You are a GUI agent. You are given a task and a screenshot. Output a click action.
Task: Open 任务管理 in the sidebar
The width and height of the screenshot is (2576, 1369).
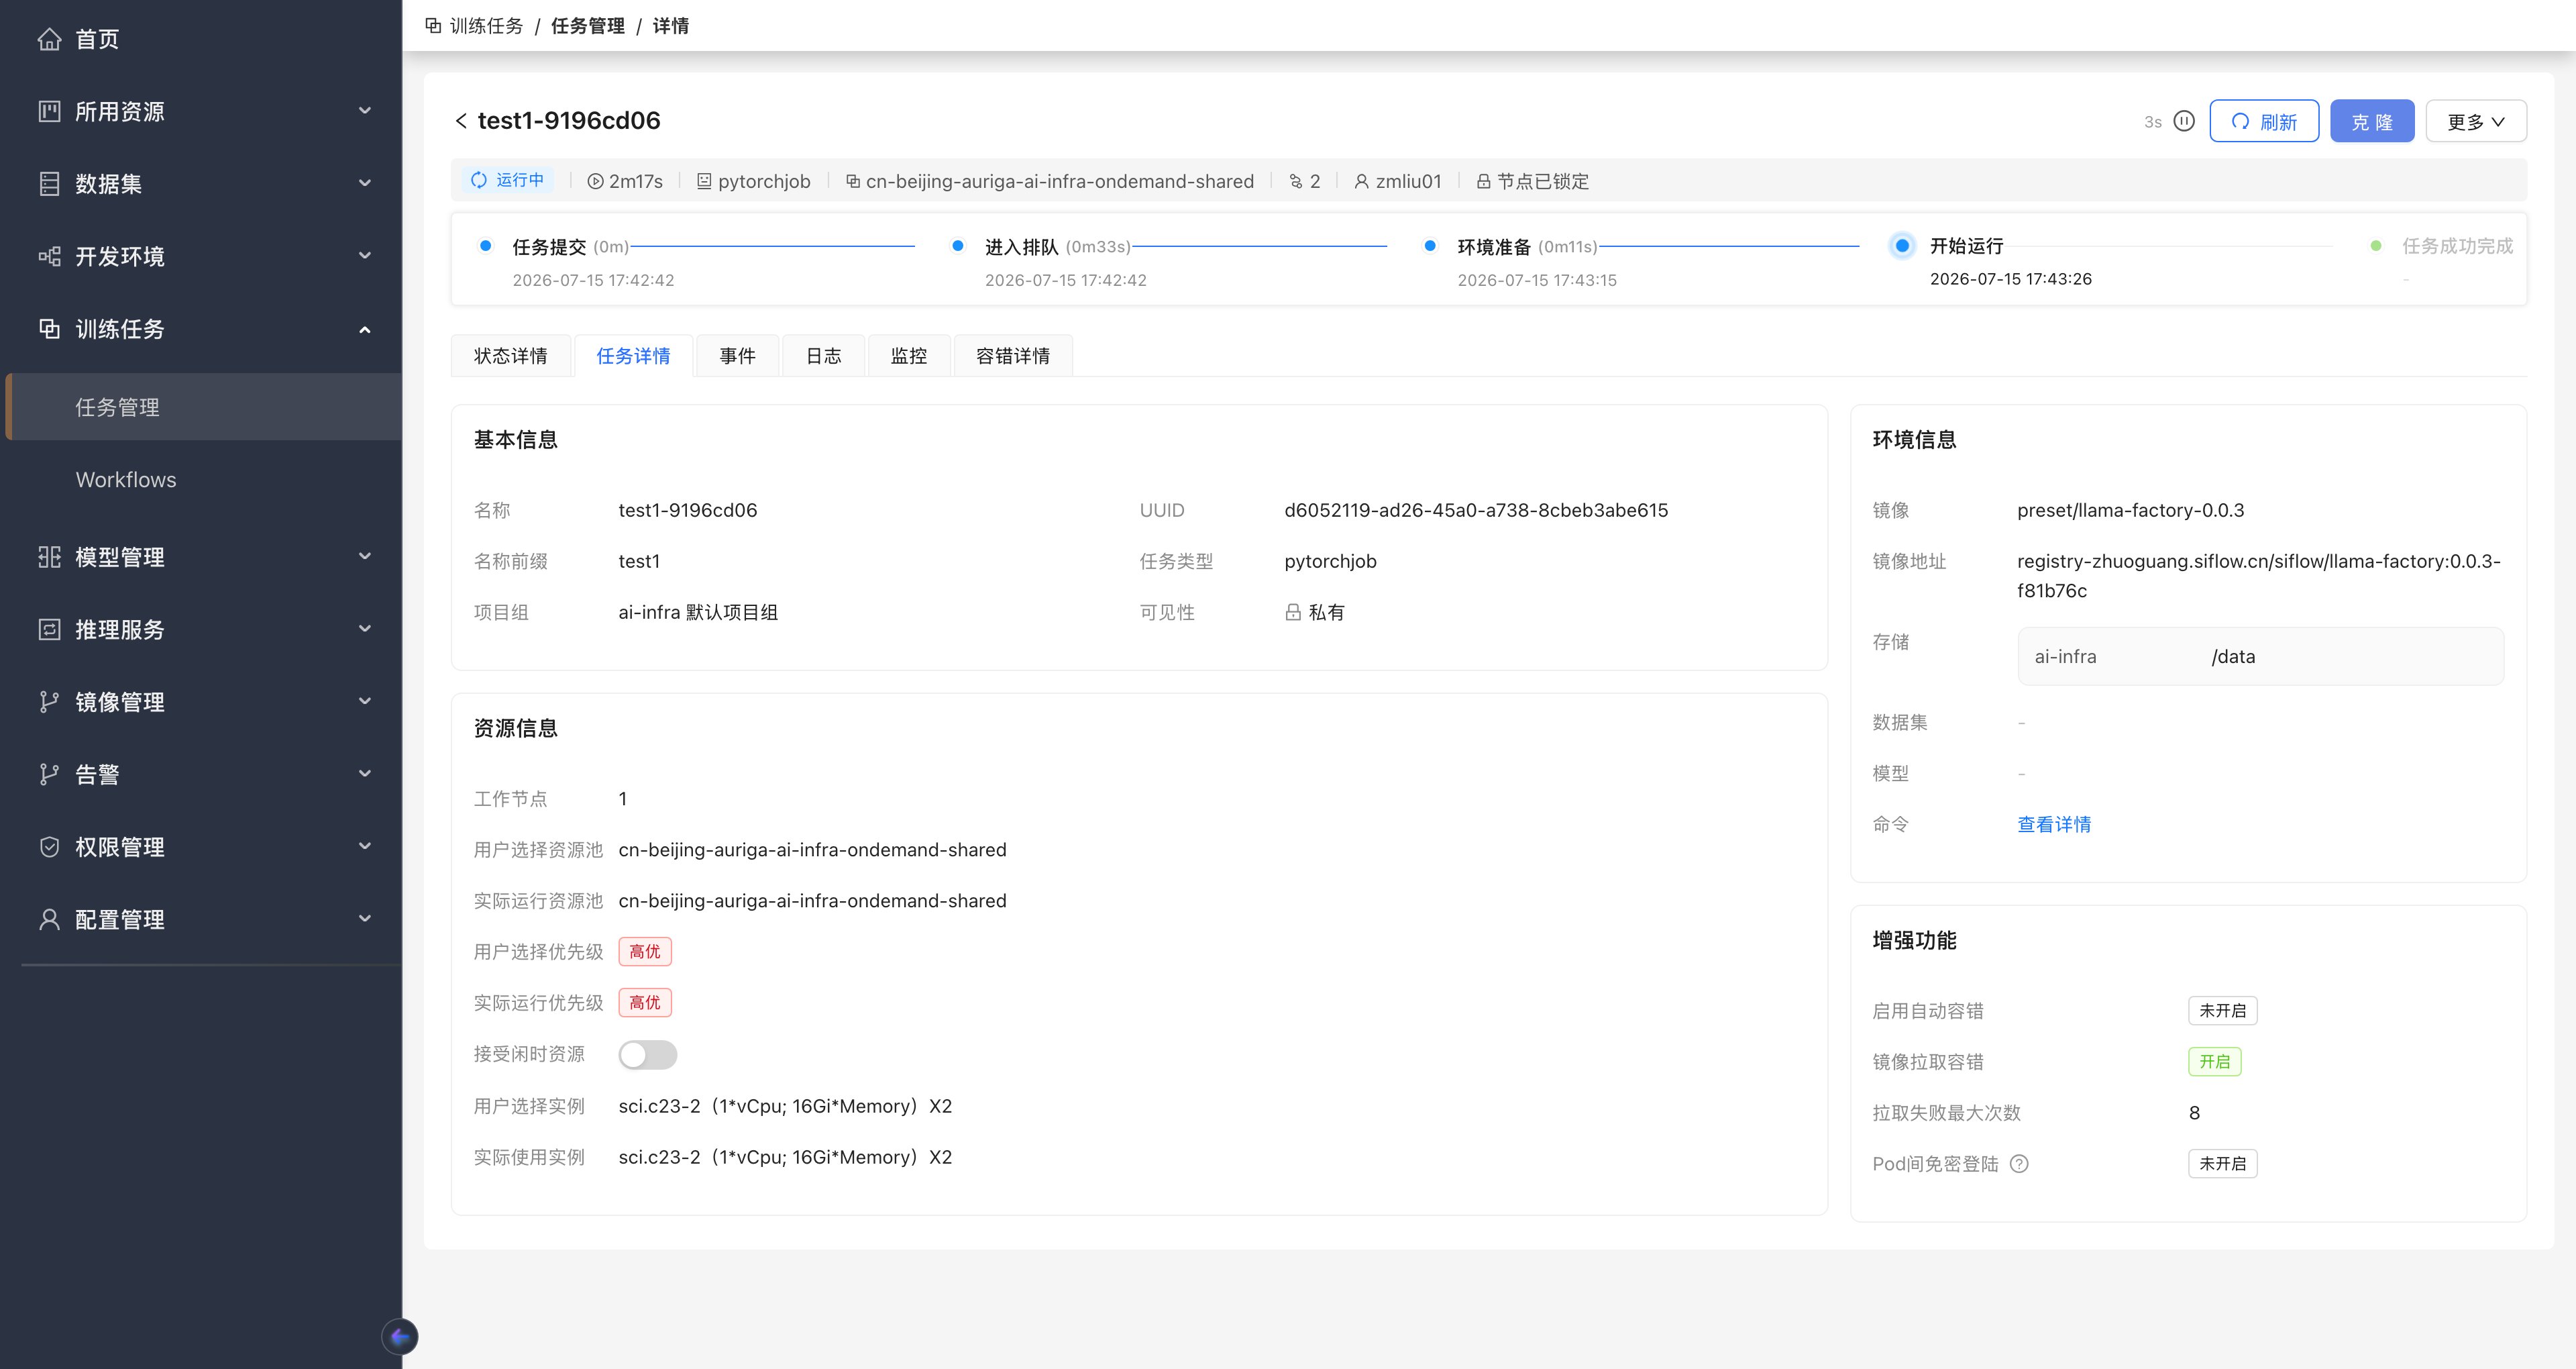pyautogui.click(x=204, y=407)
